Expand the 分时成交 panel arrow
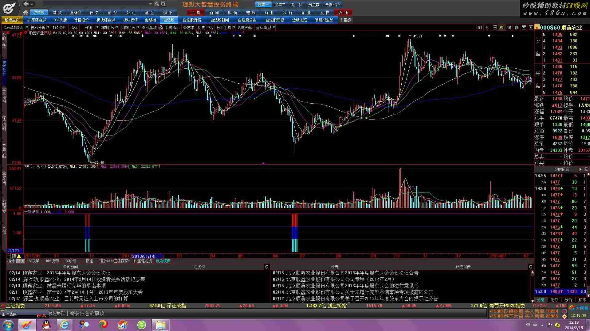 580,169
